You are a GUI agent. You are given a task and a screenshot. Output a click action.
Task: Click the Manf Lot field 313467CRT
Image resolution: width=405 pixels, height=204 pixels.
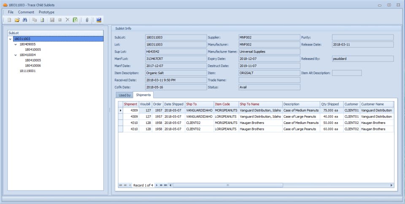(x=176, y=59)
